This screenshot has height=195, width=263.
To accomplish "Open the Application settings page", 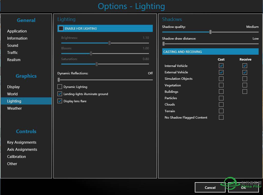I will [x=17, y=31].
